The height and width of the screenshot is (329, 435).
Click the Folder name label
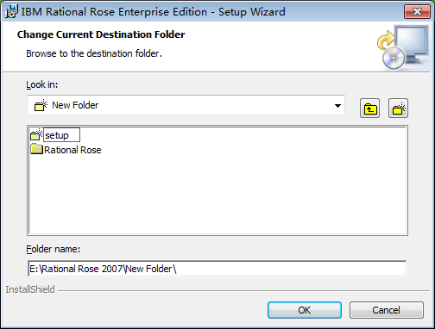pos(54,249)
